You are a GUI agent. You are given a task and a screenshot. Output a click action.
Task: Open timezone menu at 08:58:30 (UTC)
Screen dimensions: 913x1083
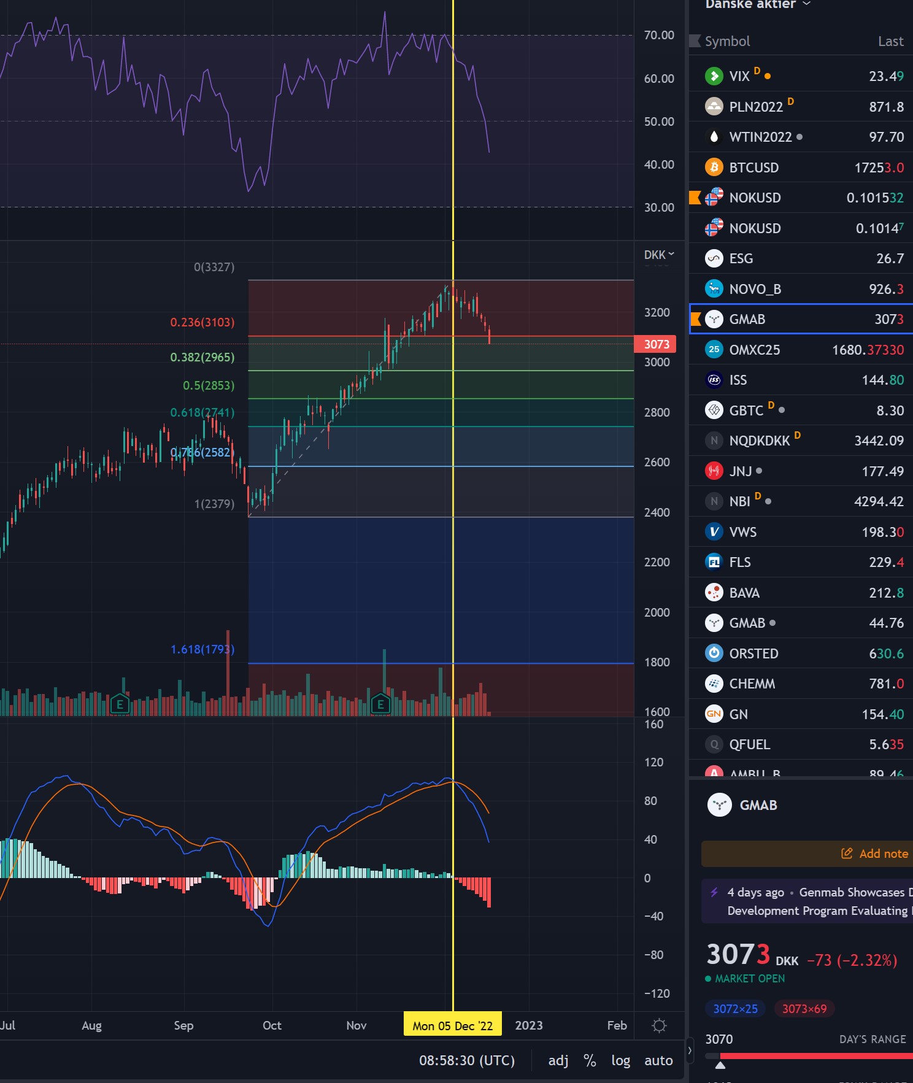(467, 1060)
